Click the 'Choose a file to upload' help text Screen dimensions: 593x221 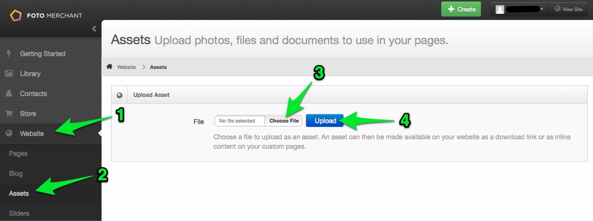pos(392,142)
